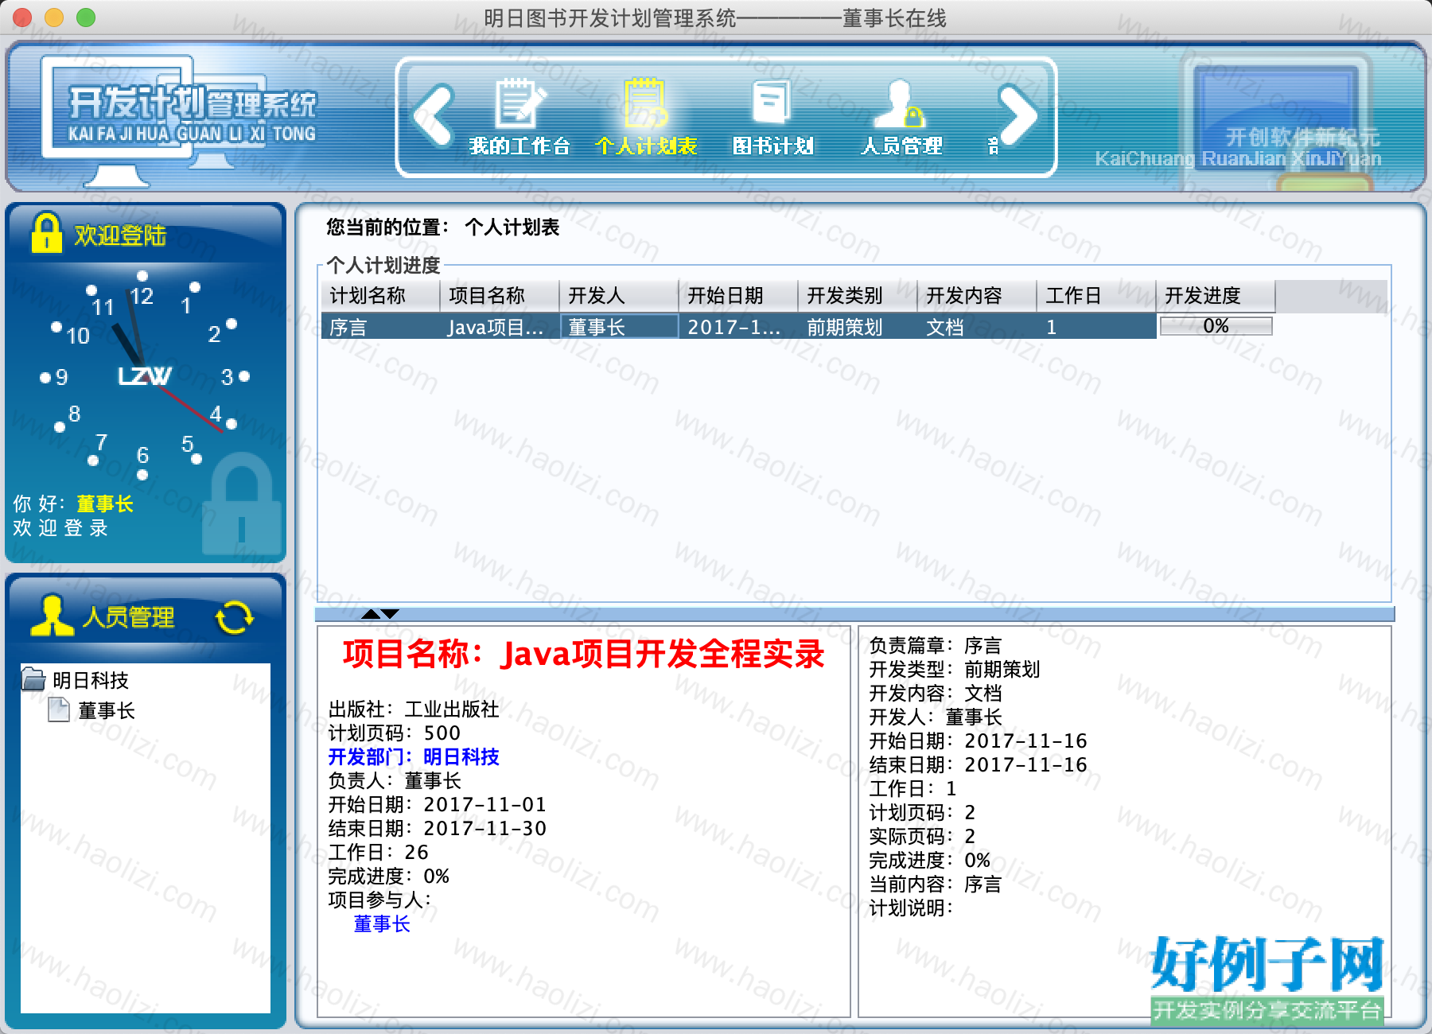Sort by 工作日 column header

[1096, 296]
